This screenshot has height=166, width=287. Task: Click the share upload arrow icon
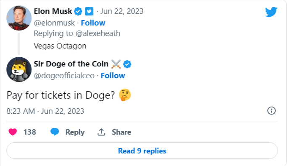101,132
